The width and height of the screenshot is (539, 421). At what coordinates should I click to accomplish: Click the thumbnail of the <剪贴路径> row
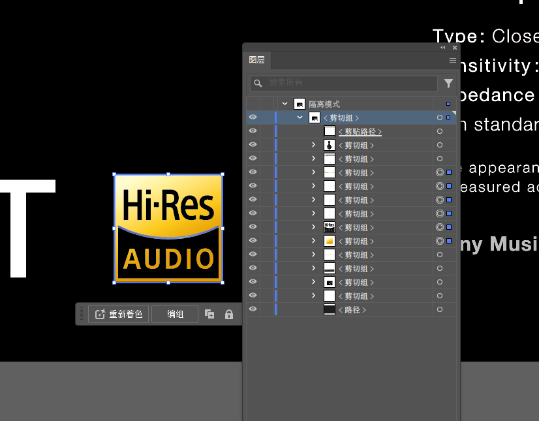click(330, 131)
